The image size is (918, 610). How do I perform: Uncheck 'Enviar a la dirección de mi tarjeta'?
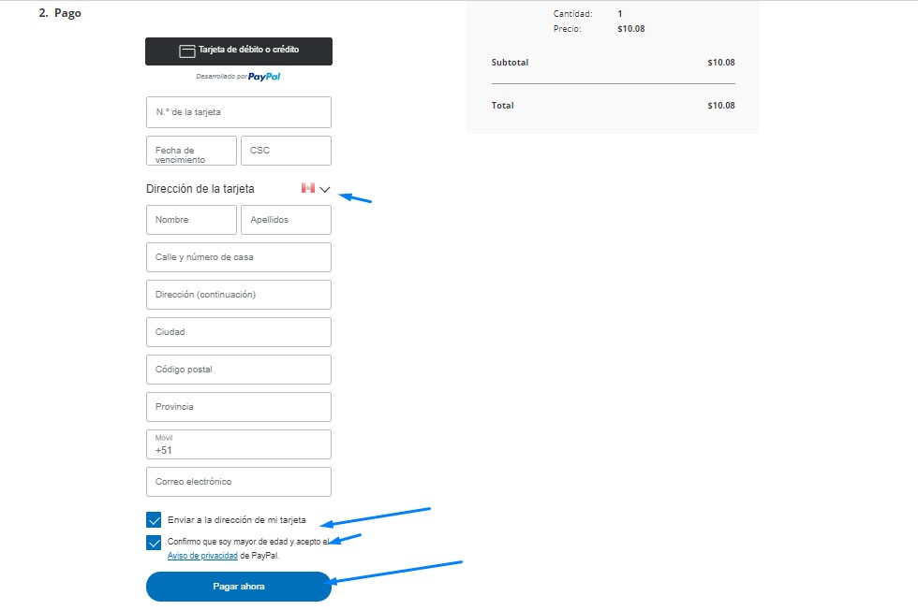tap(155, 519)
